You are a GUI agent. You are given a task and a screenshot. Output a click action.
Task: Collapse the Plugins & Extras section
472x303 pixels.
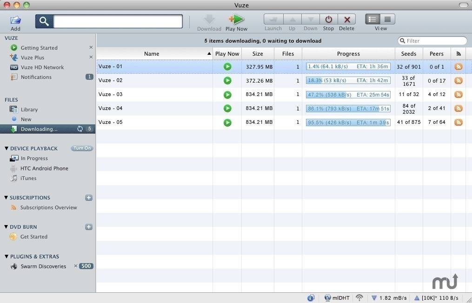click(6, 257)
